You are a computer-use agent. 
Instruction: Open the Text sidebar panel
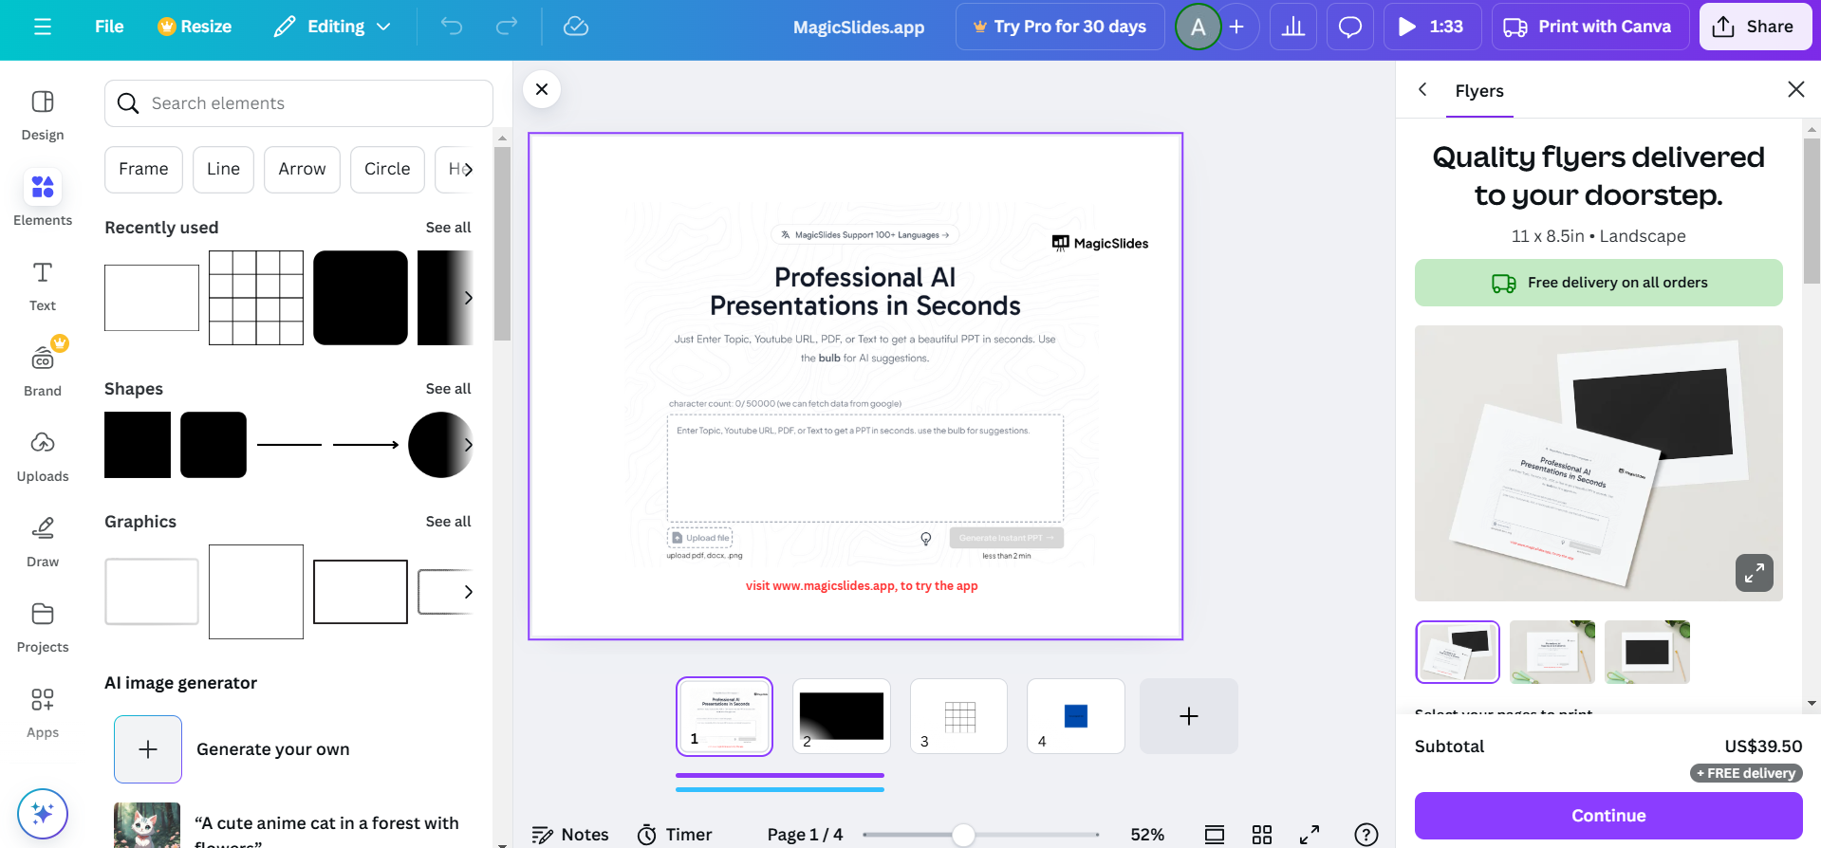pos(43,286)
